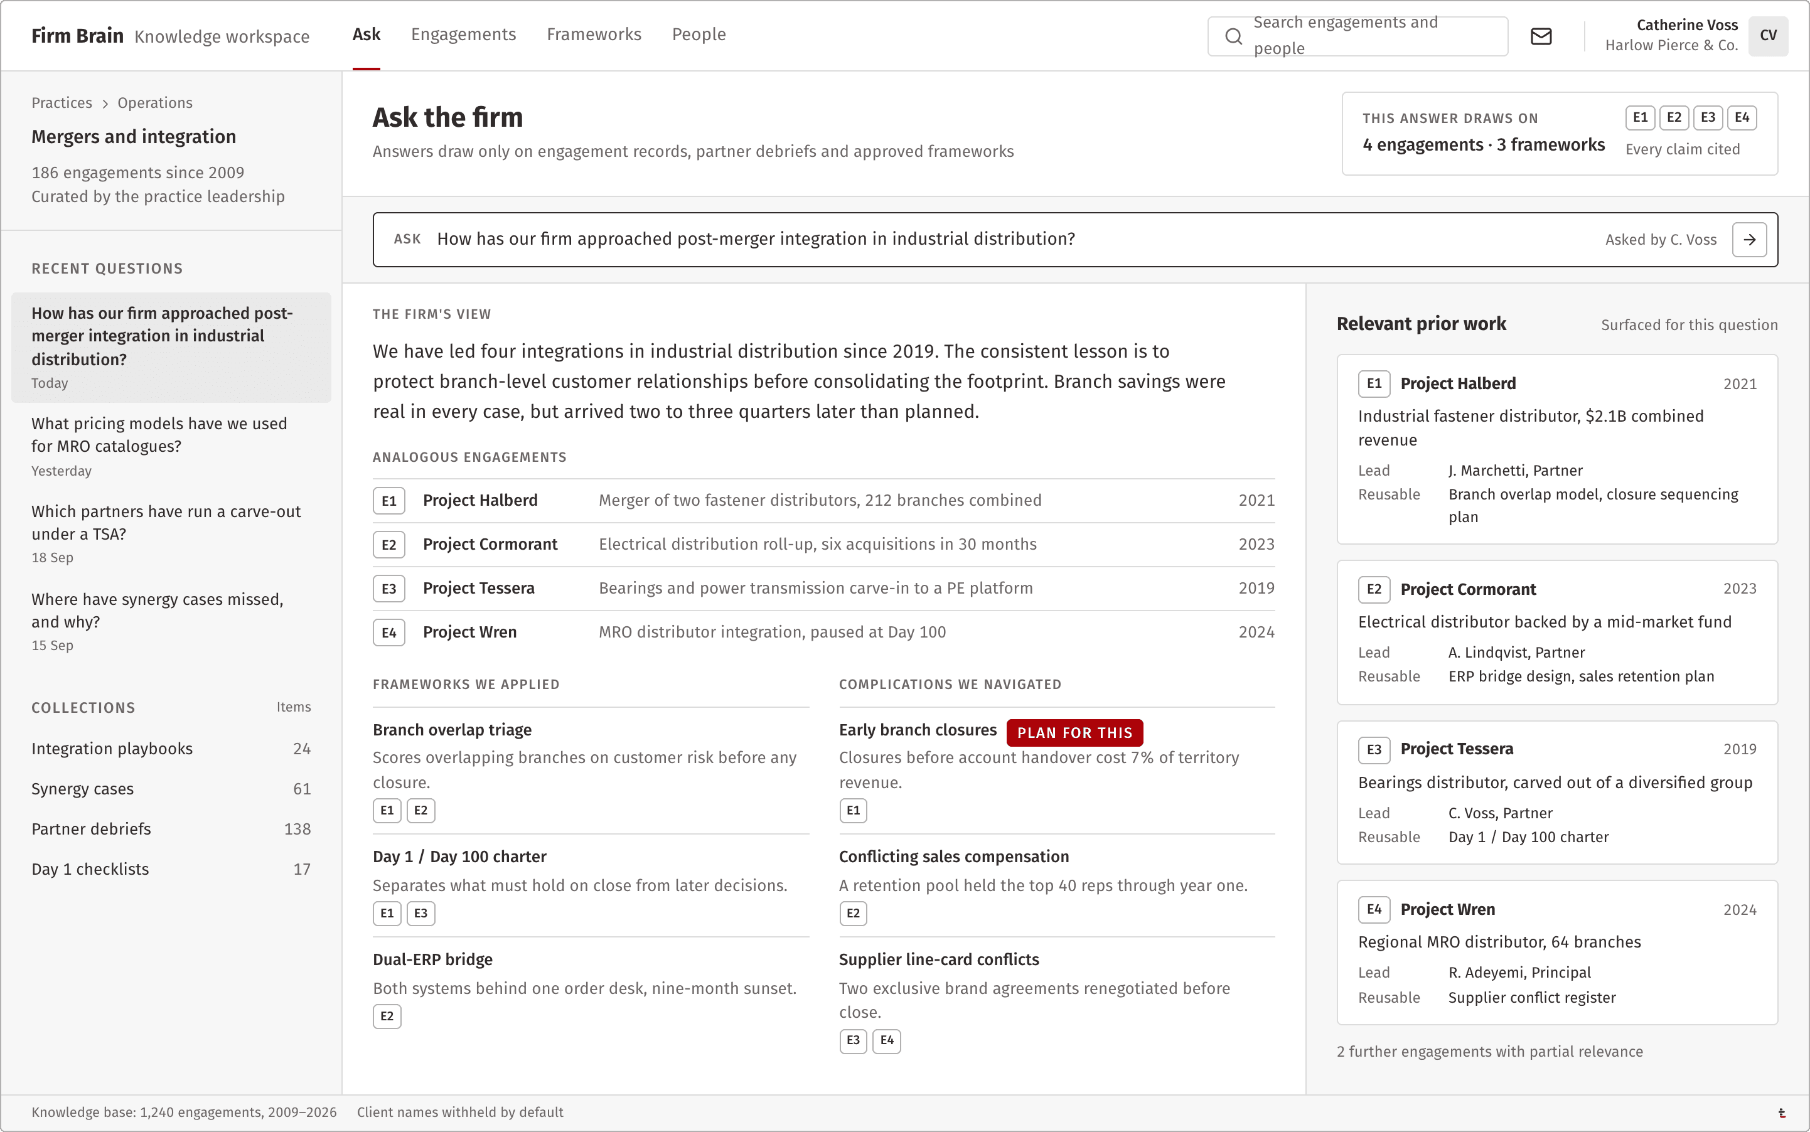Open Project Cormorant row in analogous engagements
The height and width of the screenshot is (1132, 1810).
click(x=824, y=544)
